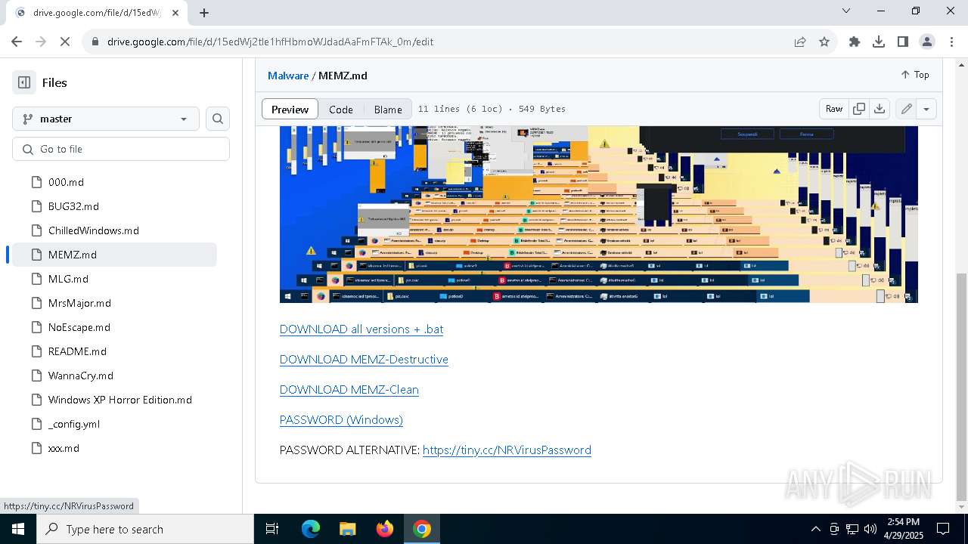Screen dimensions: 968x544
Task: Open README.md in file tree
Action: click(x=77, y=351)
